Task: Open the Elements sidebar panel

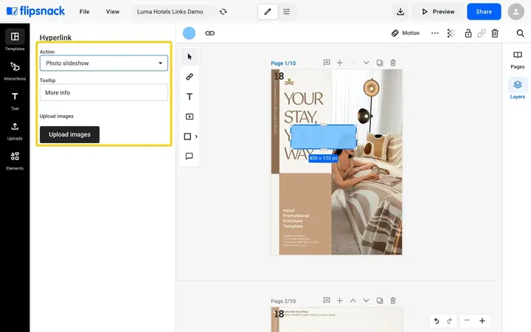Action: click(15, 161)
